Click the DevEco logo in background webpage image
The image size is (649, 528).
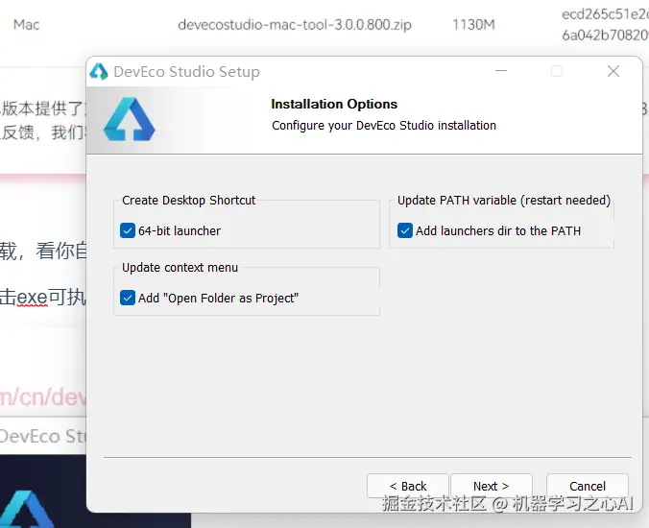26,509
